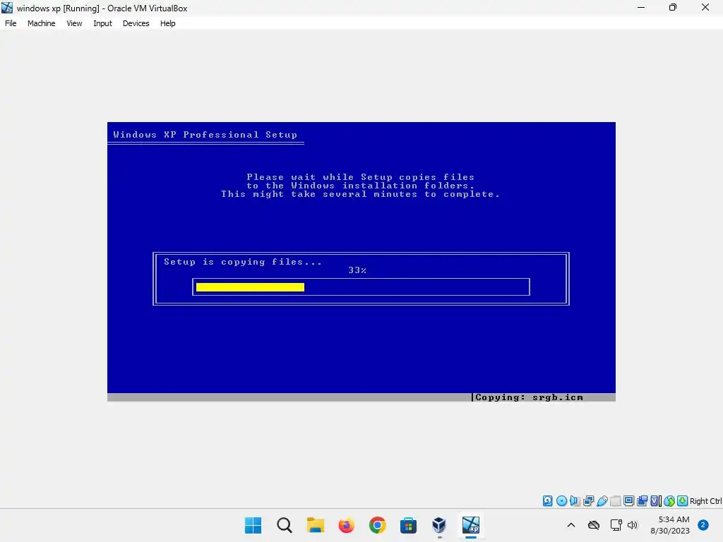Open File Explorer from taskbar
The height and width of the screenshot is (542, 723).
point(316,525)
